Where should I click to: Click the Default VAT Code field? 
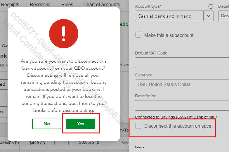tap(182, 63)
